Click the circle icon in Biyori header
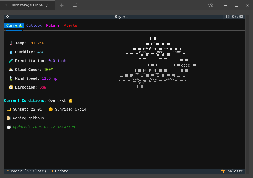Image resolution: width=253 pixels, height=178 pixels. pos(7,17)
